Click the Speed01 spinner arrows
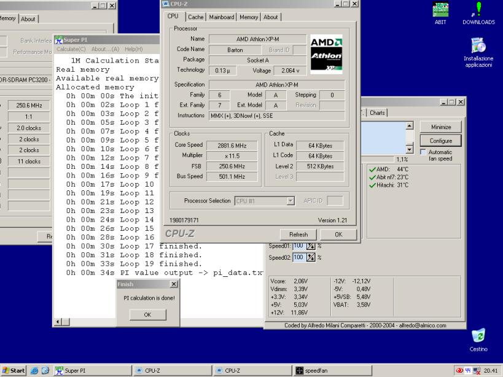Screen dimensions: 503x377 (311, 246)
